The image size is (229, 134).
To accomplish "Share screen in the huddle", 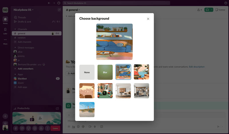I will tap(28, 128).
